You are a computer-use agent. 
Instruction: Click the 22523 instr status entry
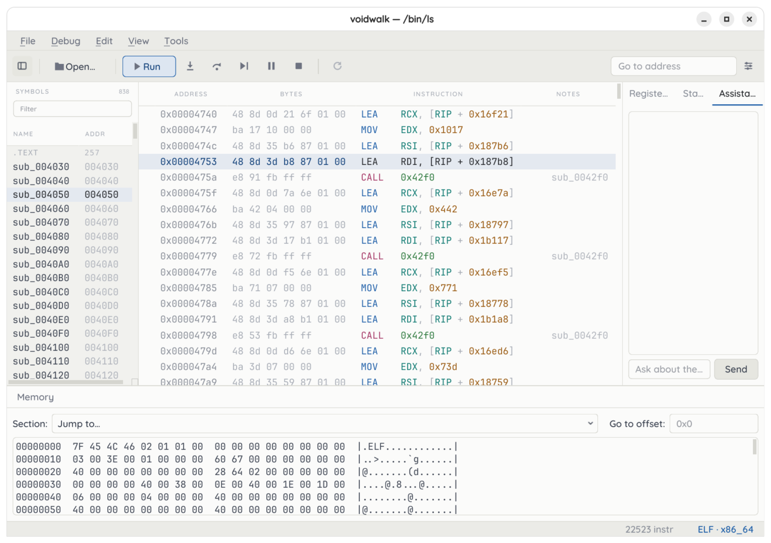(x=649, y=529)
